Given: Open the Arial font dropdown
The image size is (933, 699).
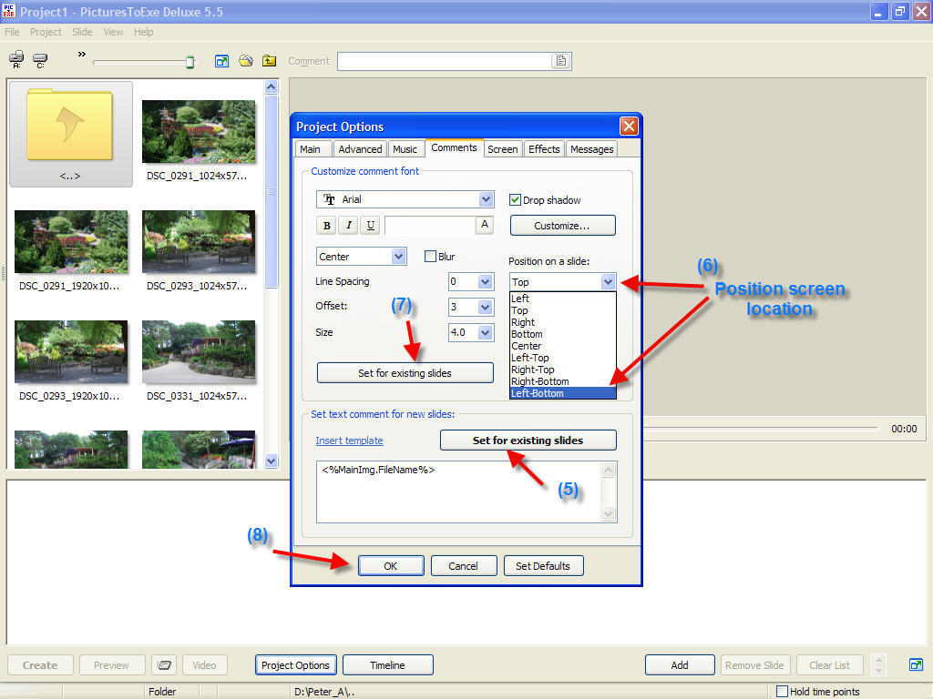Looking at the screenshot, I should 486,199.
